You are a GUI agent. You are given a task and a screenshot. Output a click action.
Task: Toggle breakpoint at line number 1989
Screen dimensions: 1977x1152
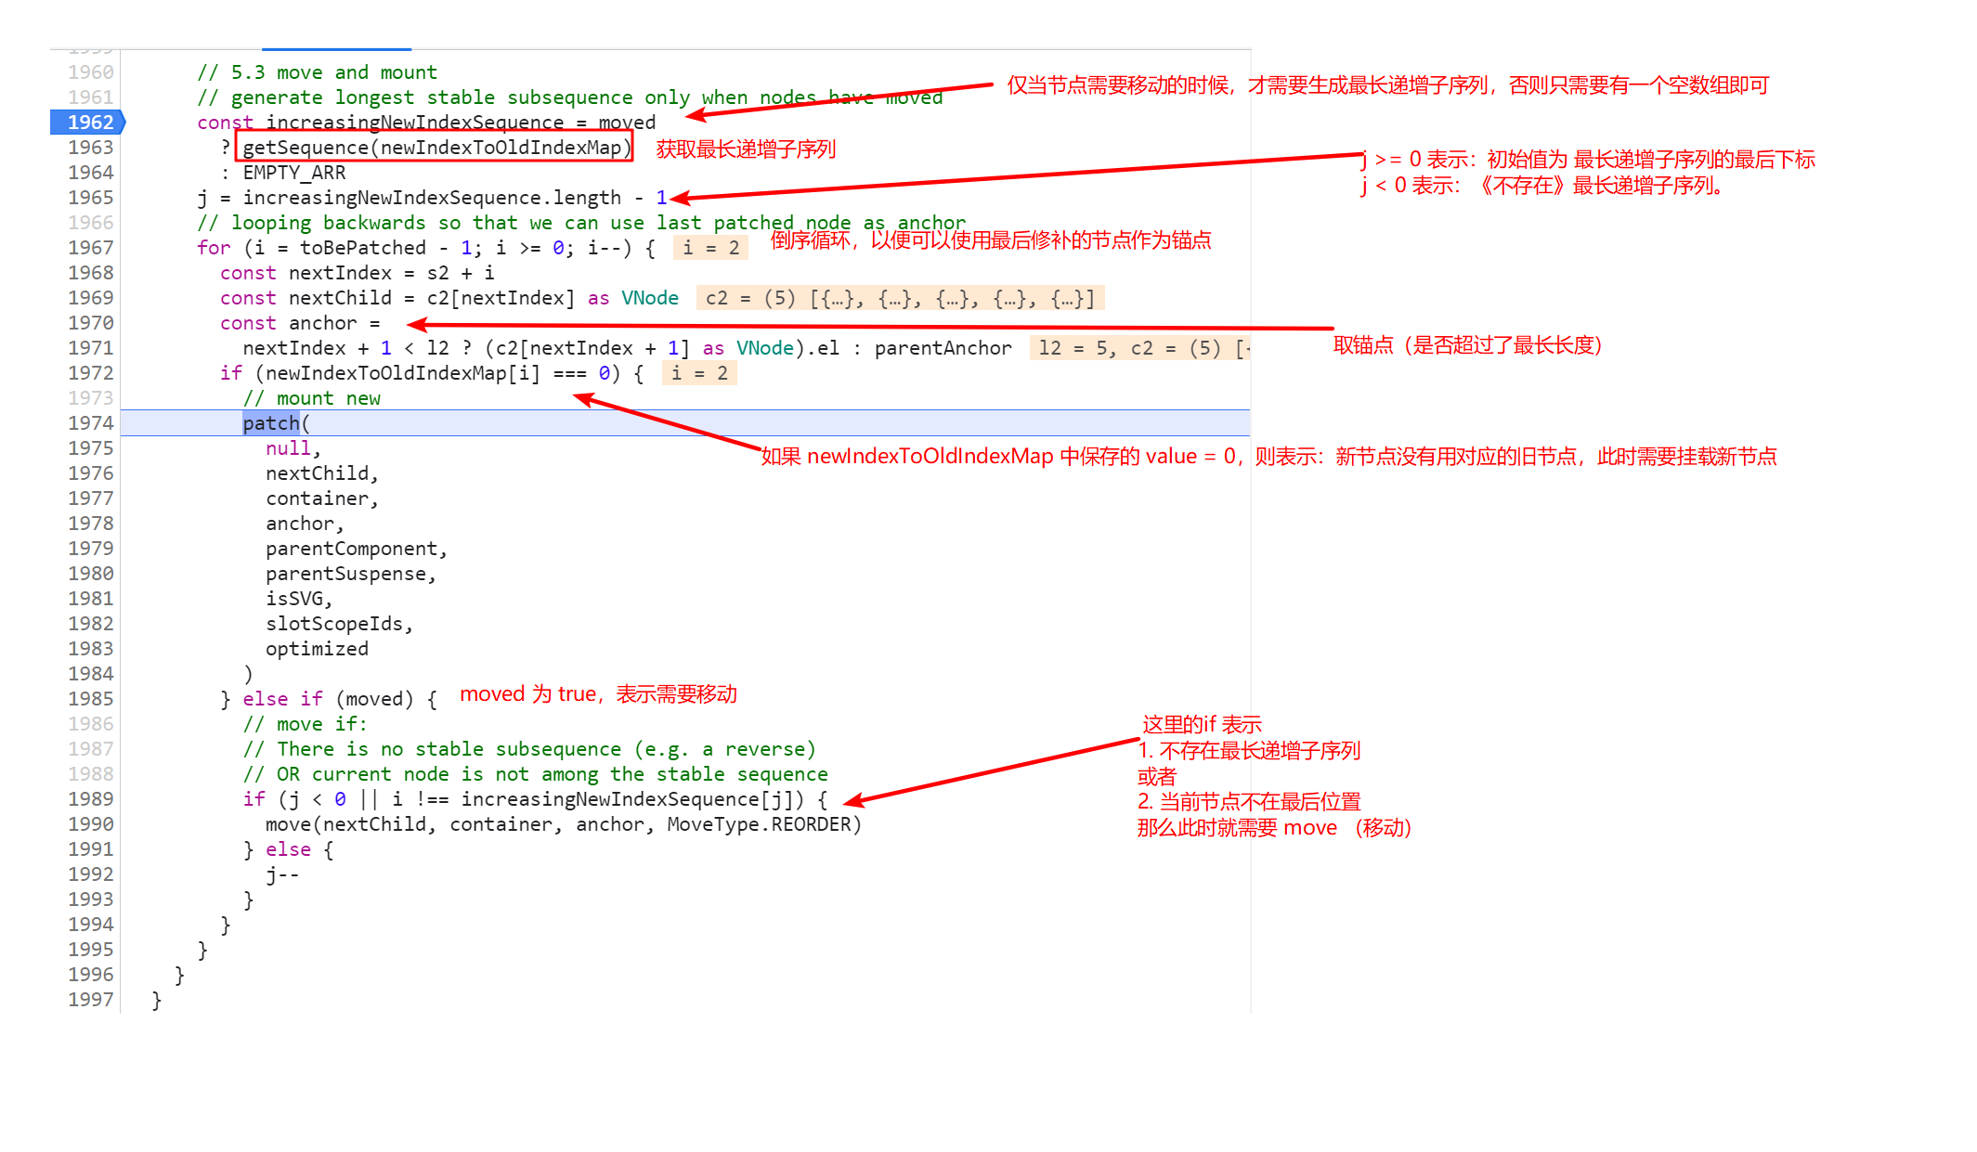(x=90, y=799)
